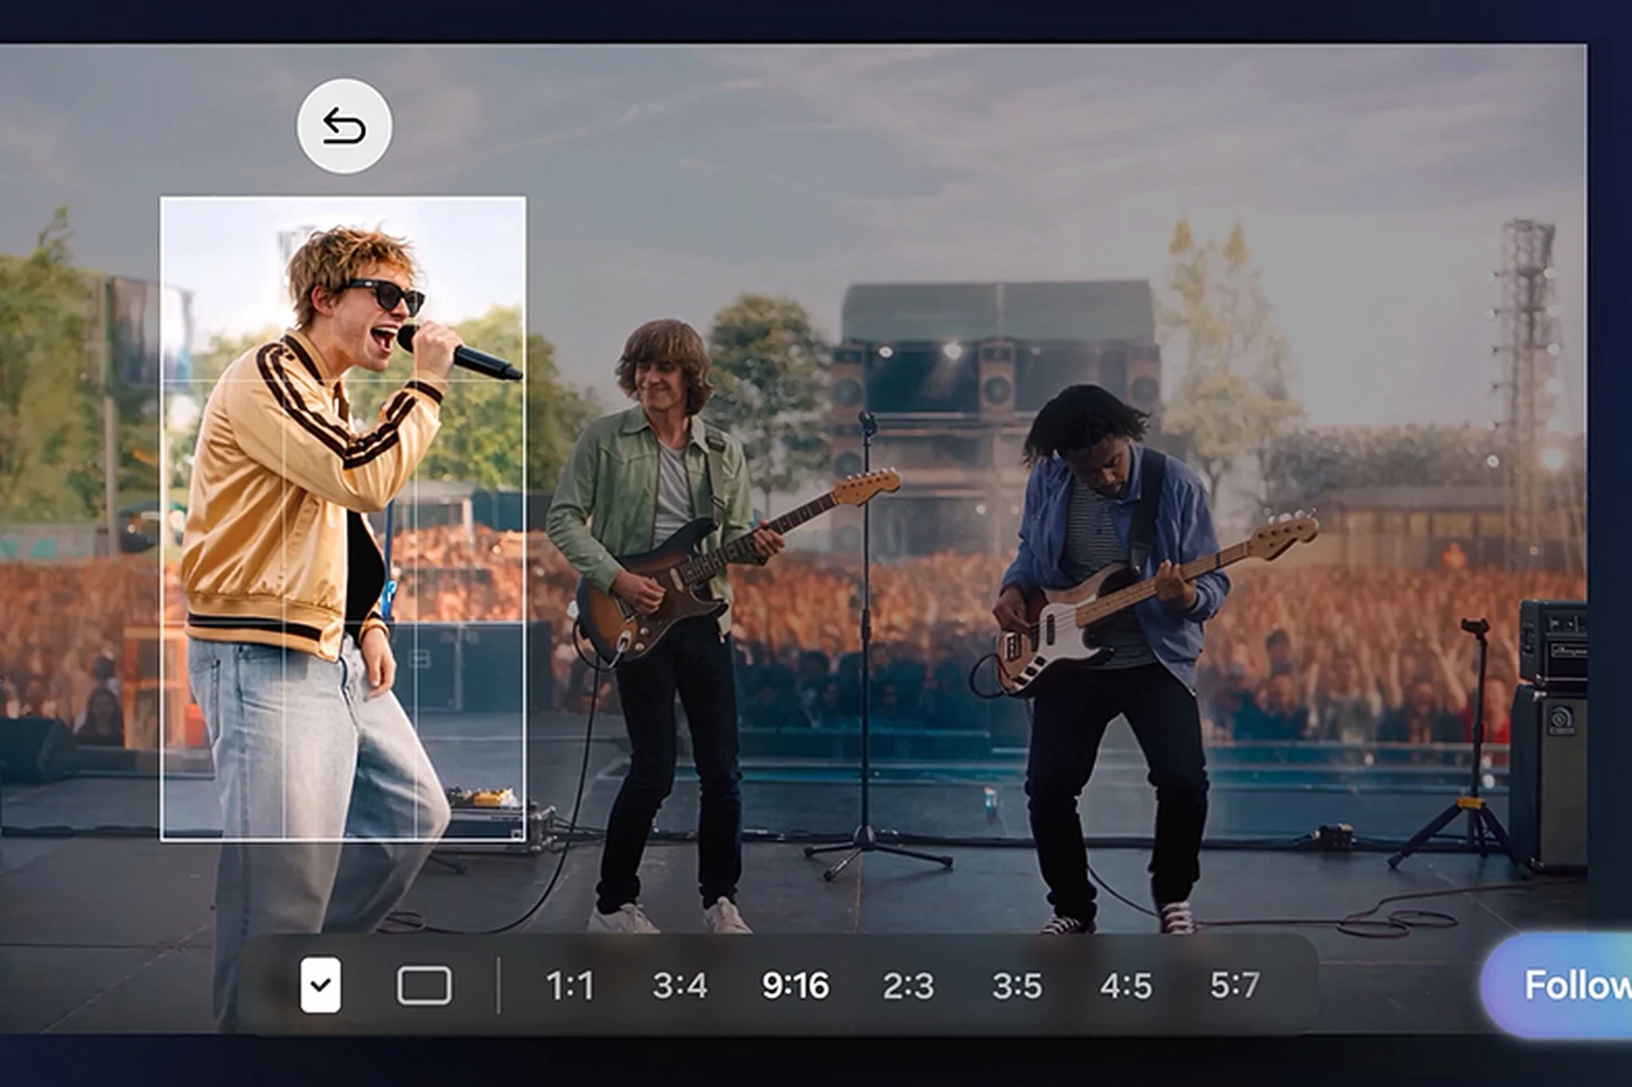Click the undo arrow button
The height and width of the screenshot is (1087, 1632).
pos(344,126)
